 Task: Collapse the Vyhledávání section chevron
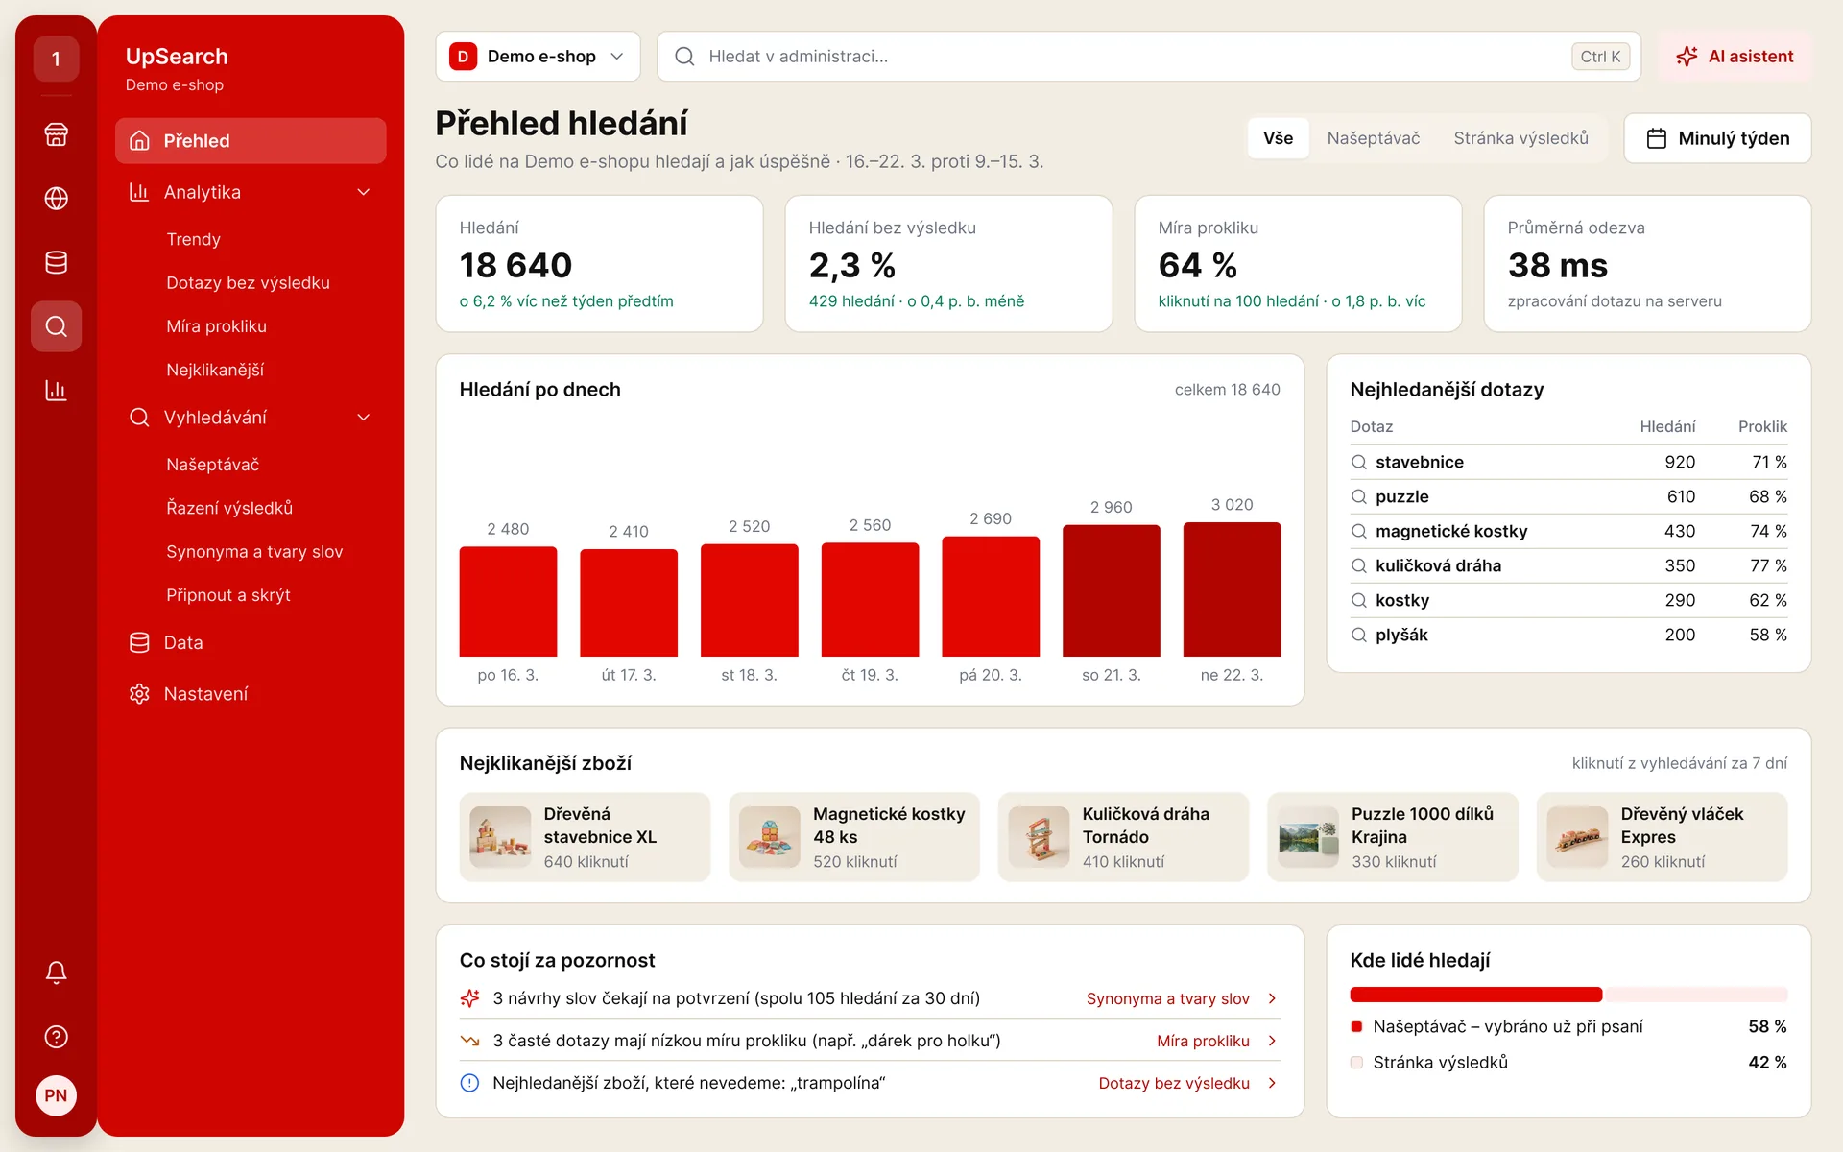[x=364, y=418]
